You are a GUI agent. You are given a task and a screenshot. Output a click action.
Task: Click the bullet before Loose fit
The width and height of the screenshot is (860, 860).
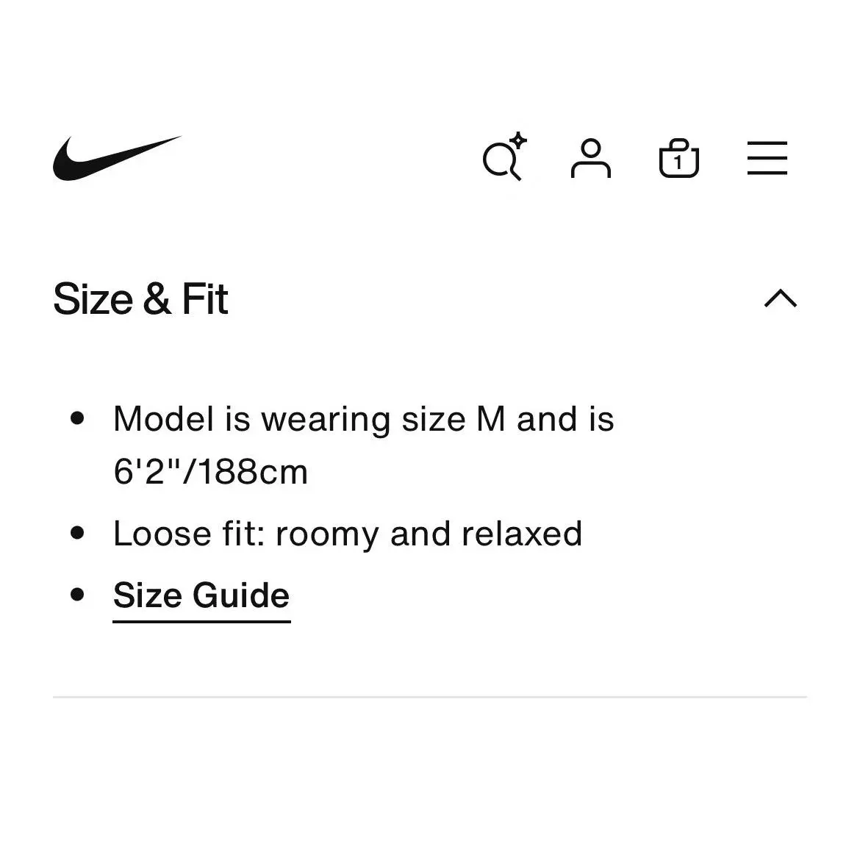coord(77,533)
